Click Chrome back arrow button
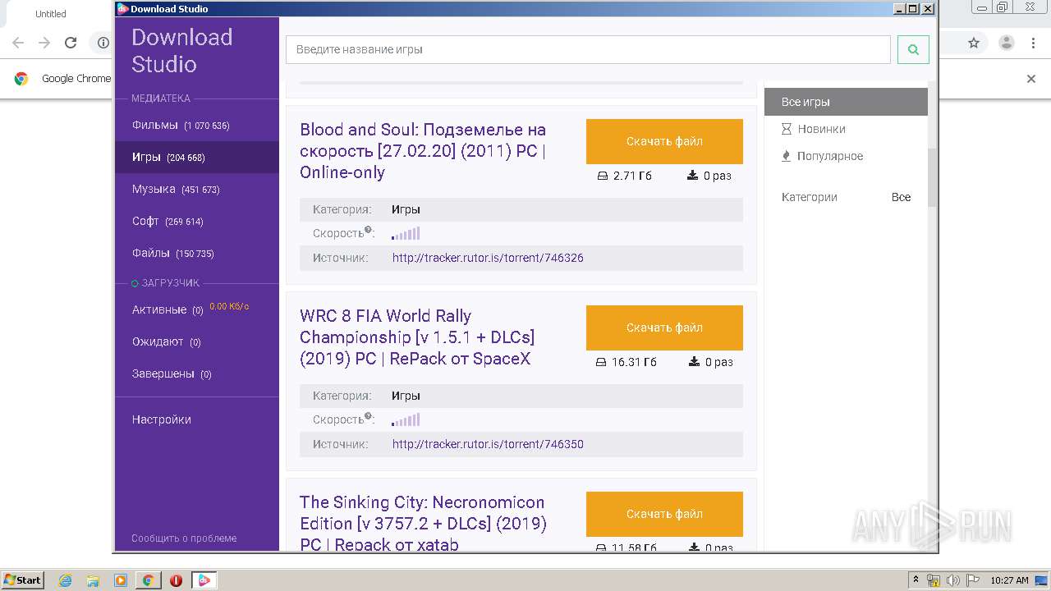 click(18, 43)
